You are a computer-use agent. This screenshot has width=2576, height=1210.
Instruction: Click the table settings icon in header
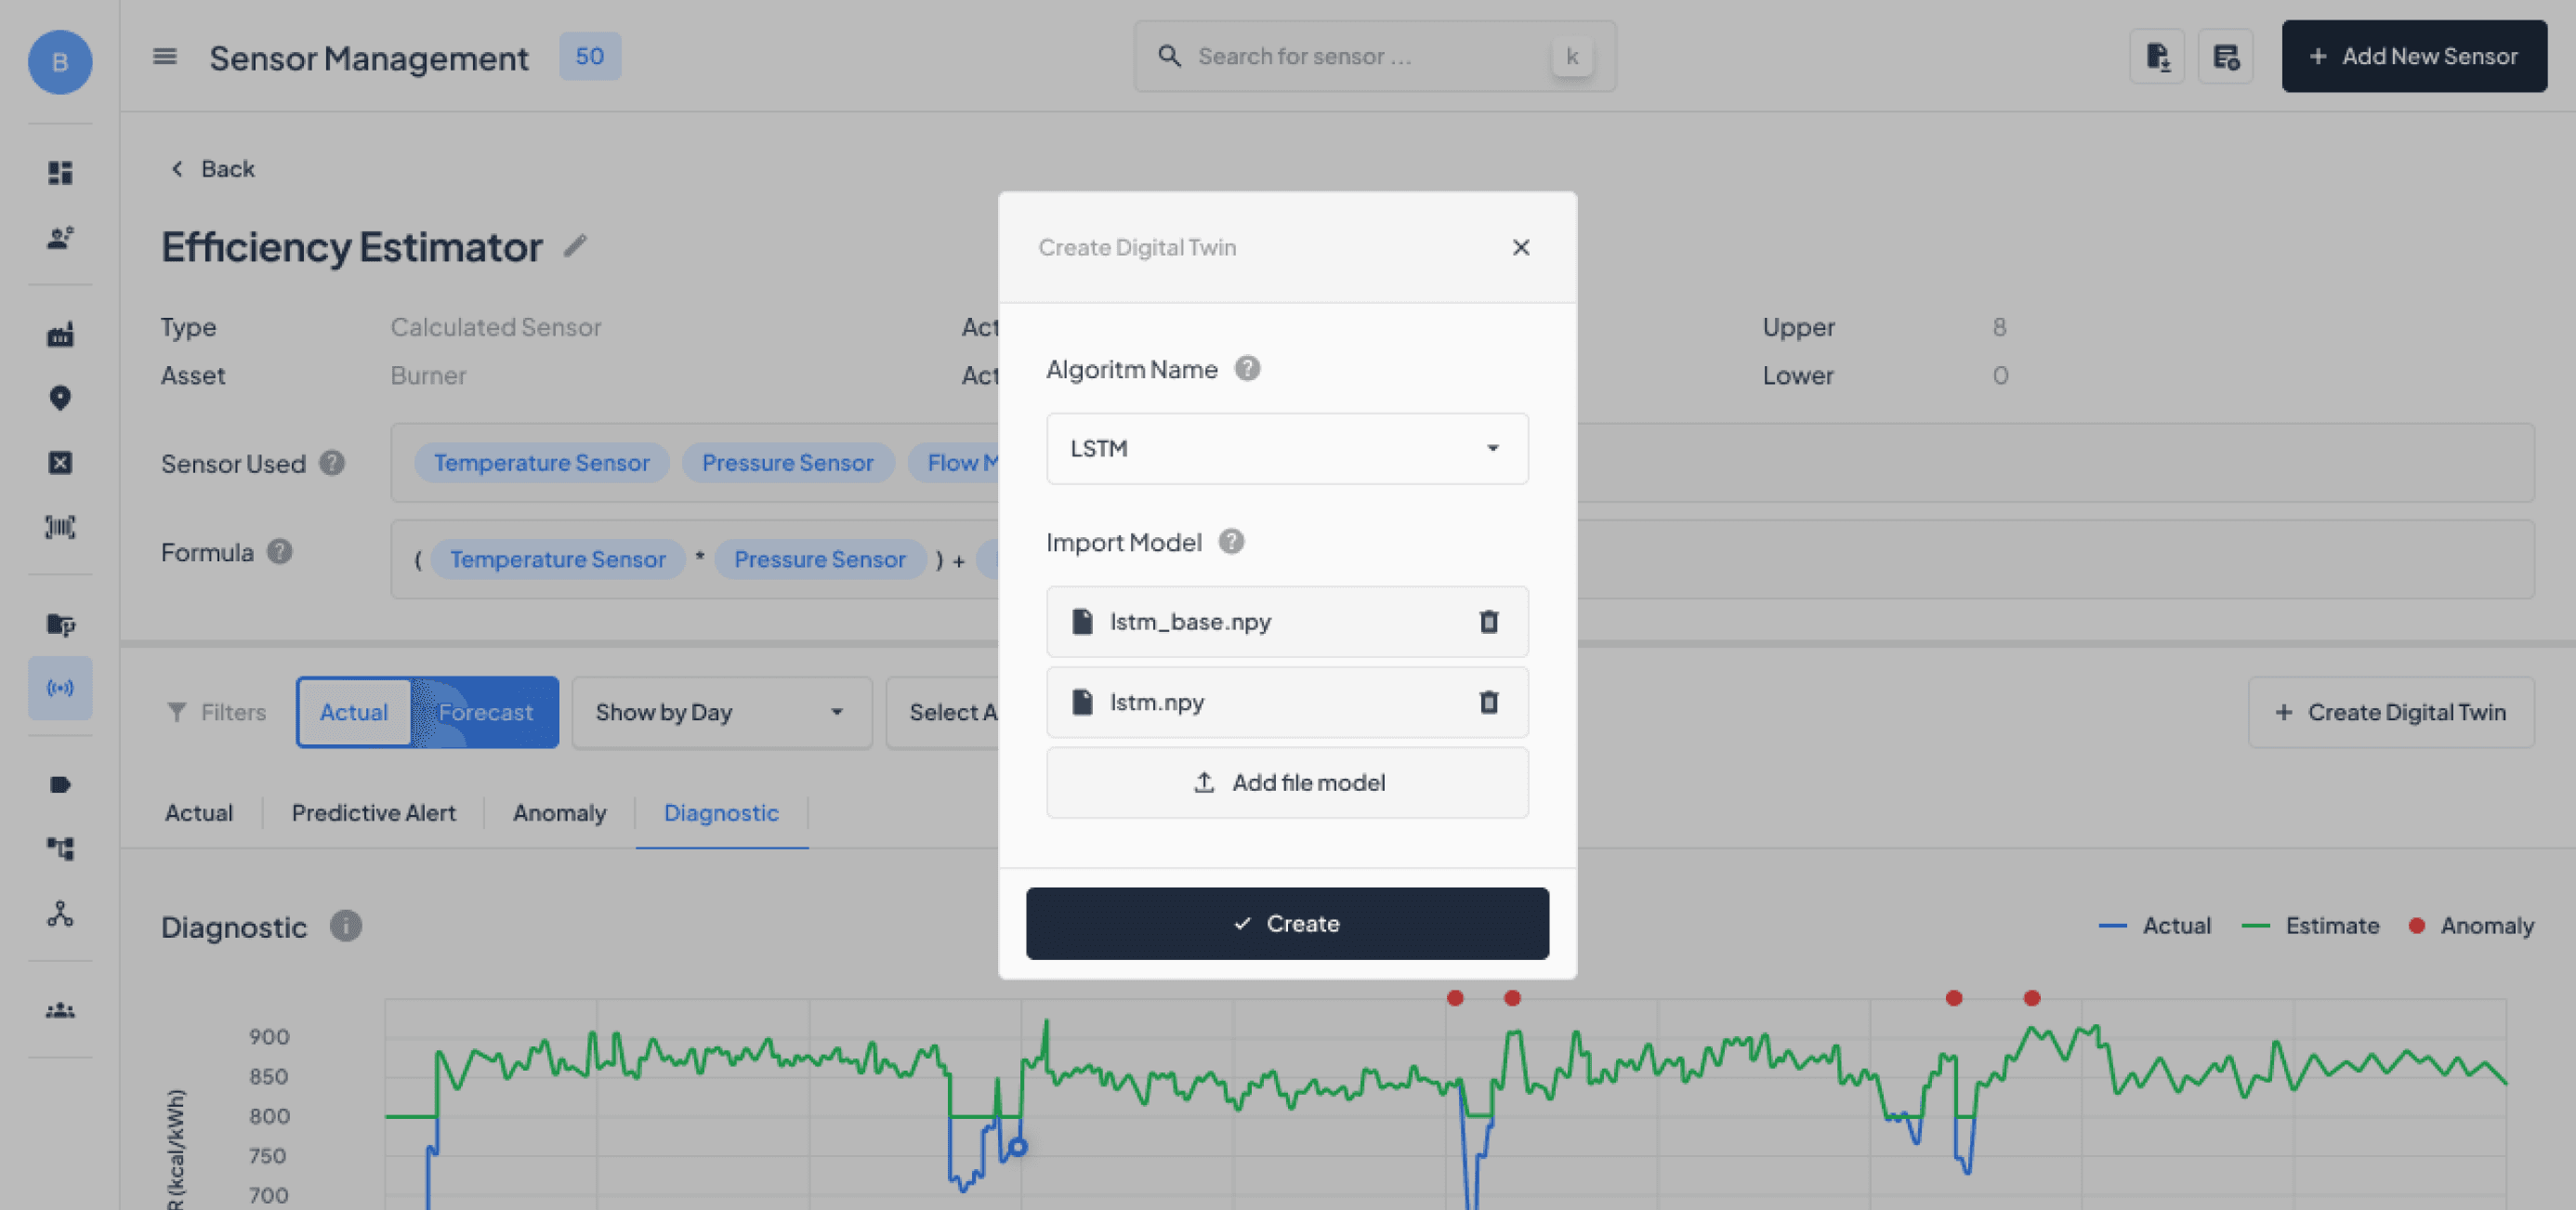pos(2225,57)
